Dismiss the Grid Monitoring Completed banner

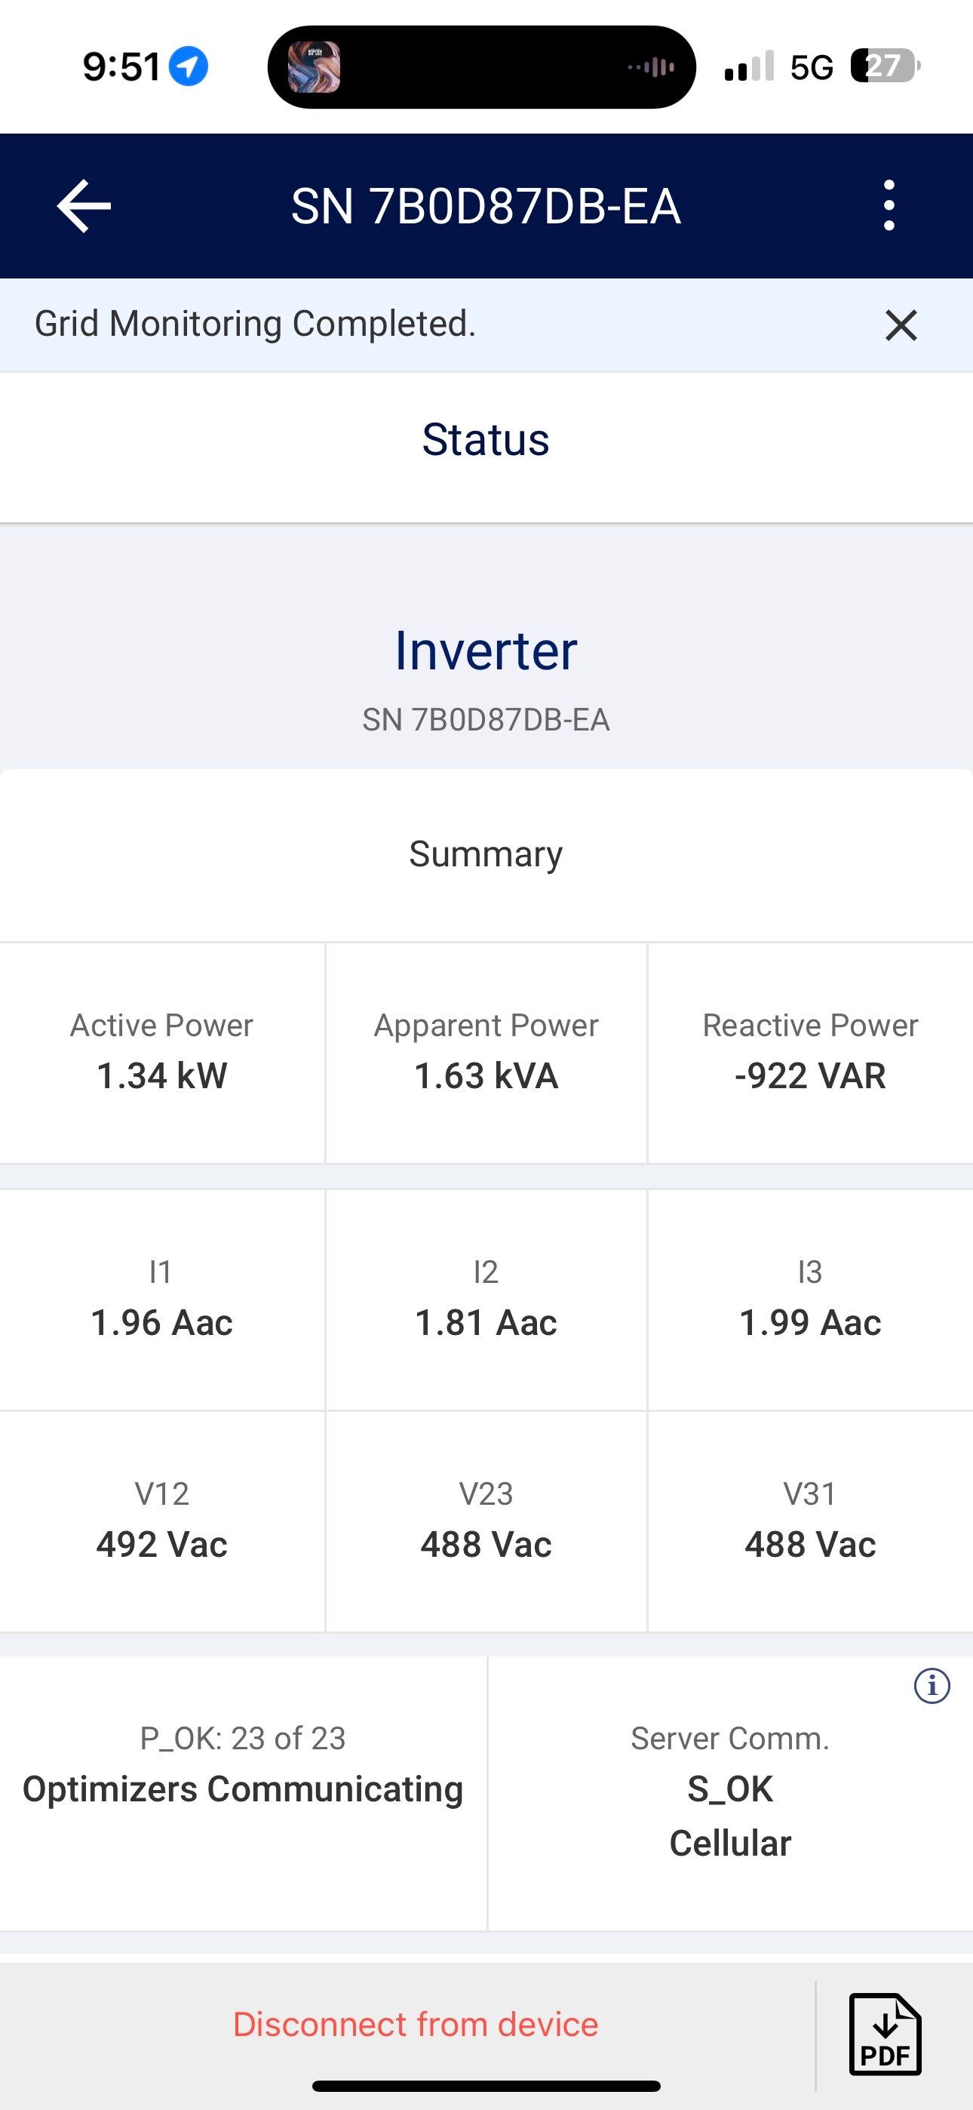coord(900,325)
